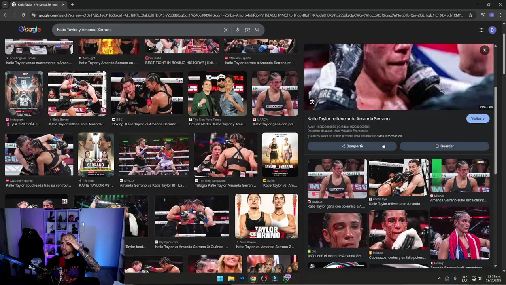Viewport: 506px width, 285px height.
Task: Open Photoshop from taskbar
Action: point(242,279)
